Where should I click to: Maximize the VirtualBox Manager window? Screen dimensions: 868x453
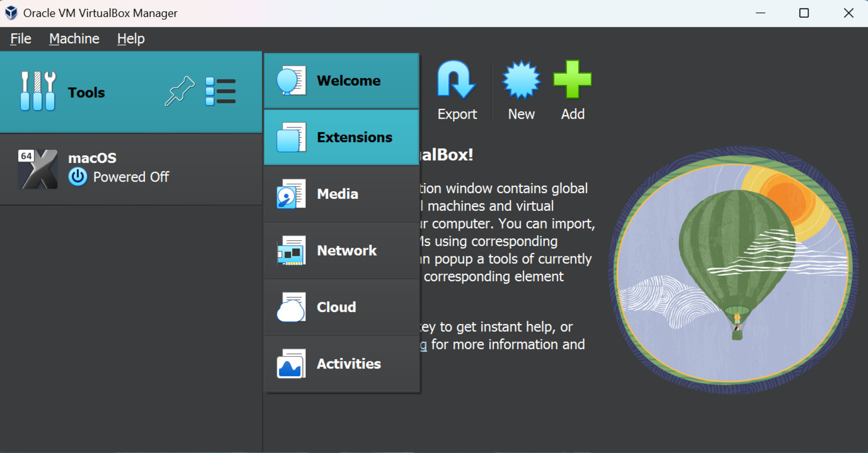(x=804, y=13)
